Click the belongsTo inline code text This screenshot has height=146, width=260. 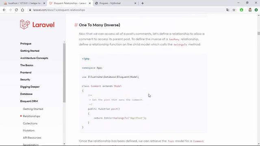(x=180, y=45)
